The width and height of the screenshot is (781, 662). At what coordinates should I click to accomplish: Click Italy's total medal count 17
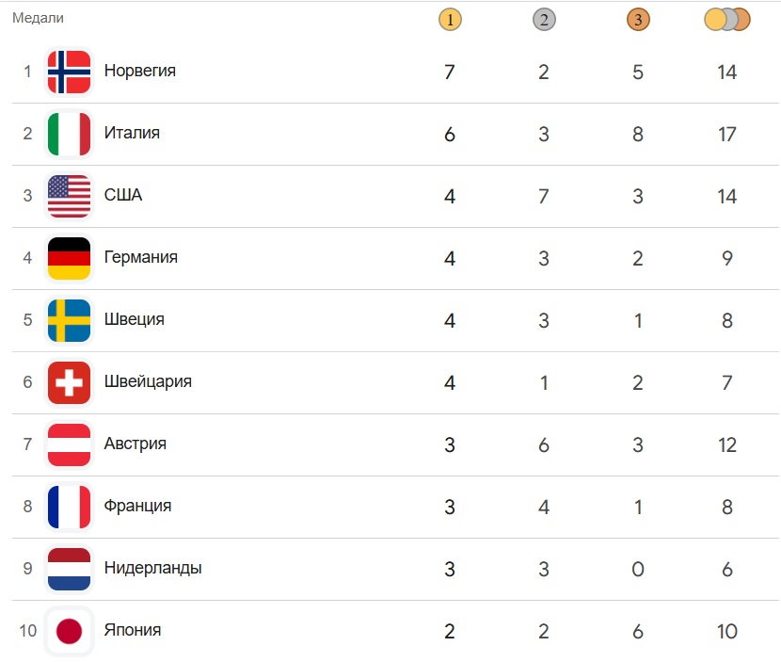click(726, 134)
